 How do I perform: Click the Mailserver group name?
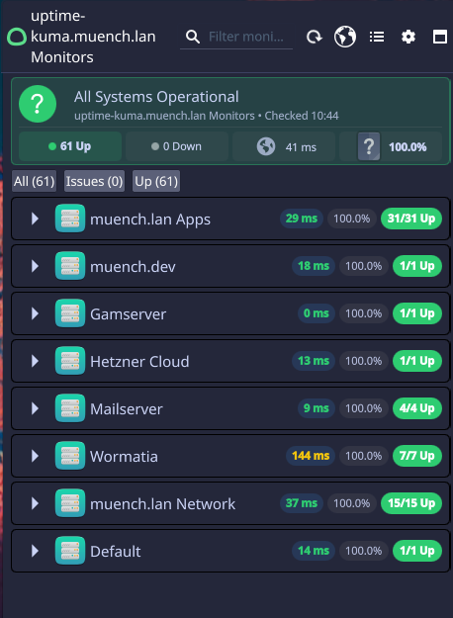(x=127, y=409)
